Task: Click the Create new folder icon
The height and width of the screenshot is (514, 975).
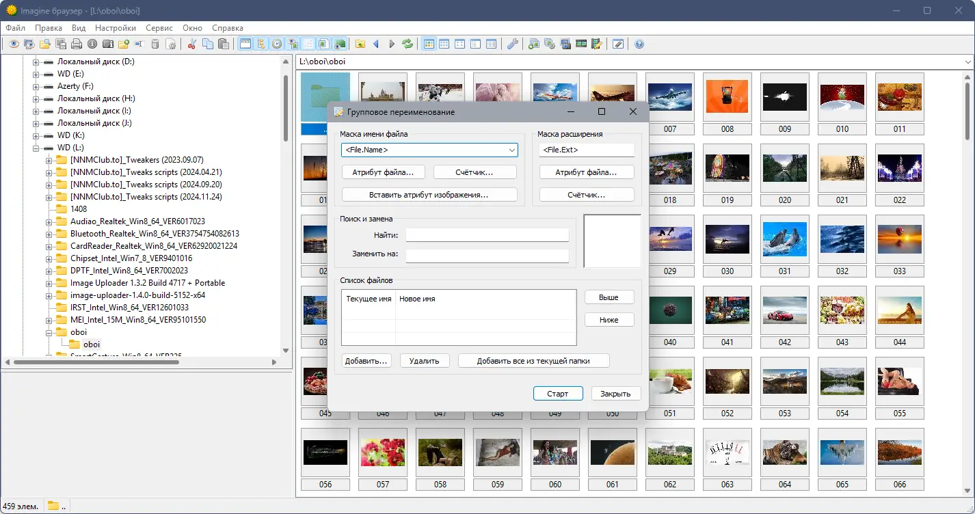Action: click(124, 44)
